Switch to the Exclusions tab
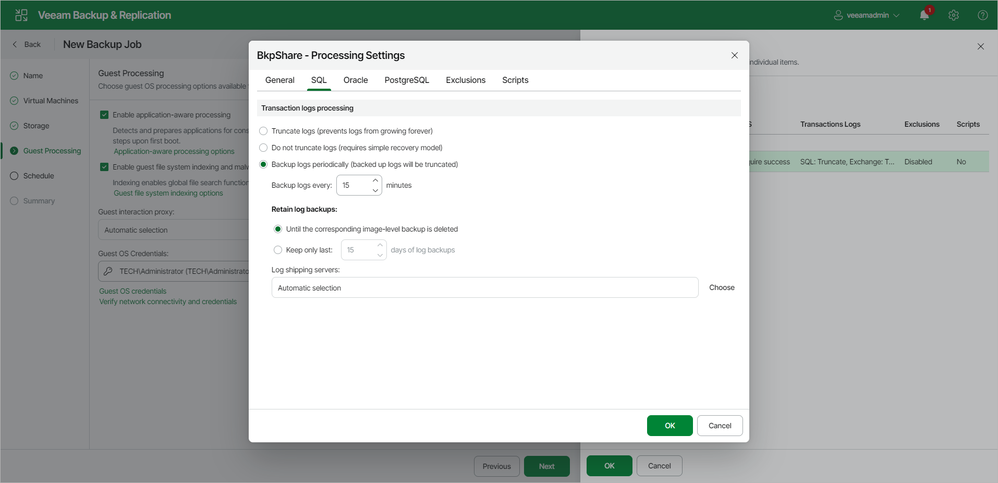The image size is (998, 483). point(466,80)
